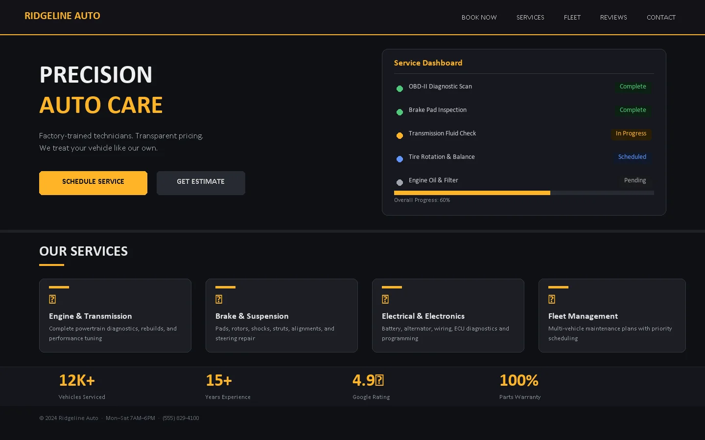Click the Service Dashboard heading
Viewport: 705px width, 440px height.
pyautogui.click(x=428, y=63)
